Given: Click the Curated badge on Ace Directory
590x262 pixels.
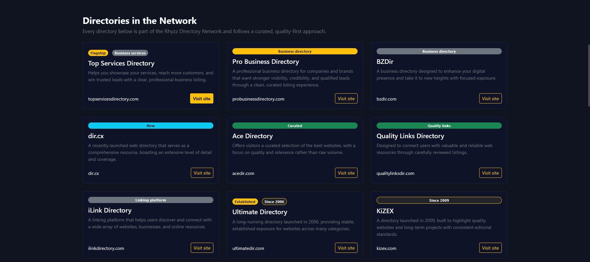Looking at the screenshot, I should (x=295, y=125).
